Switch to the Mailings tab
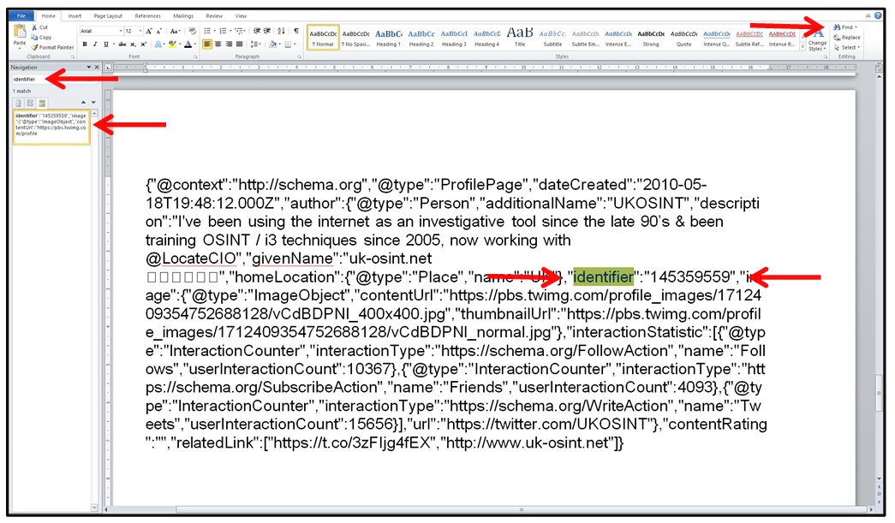This screenshot has height=523, width=895. [183, 16]
